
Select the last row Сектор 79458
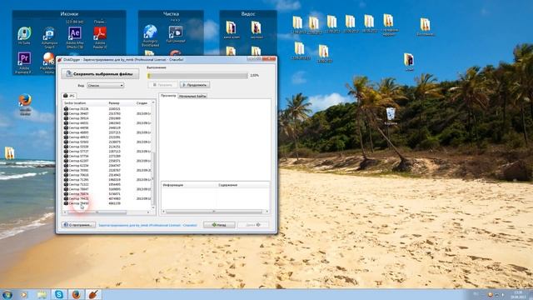107,203
